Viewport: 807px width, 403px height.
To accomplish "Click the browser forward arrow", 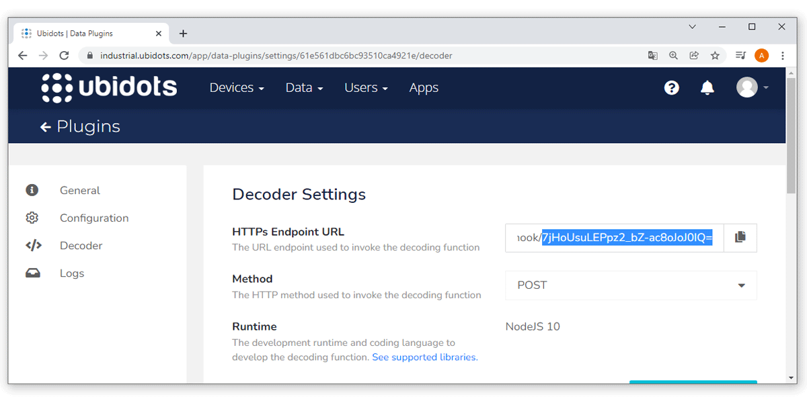I will [x=43, y=56].
